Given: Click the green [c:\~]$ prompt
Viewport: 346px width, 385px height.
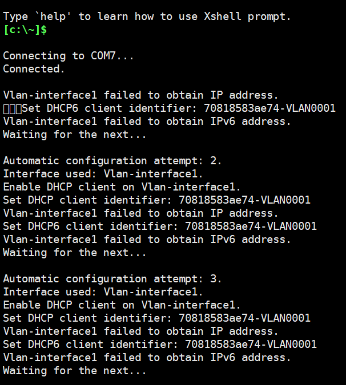Looking at the screenshot, I should click(25, 30).
